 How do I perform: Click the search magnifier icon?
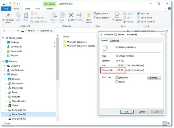tap(167, 31)
